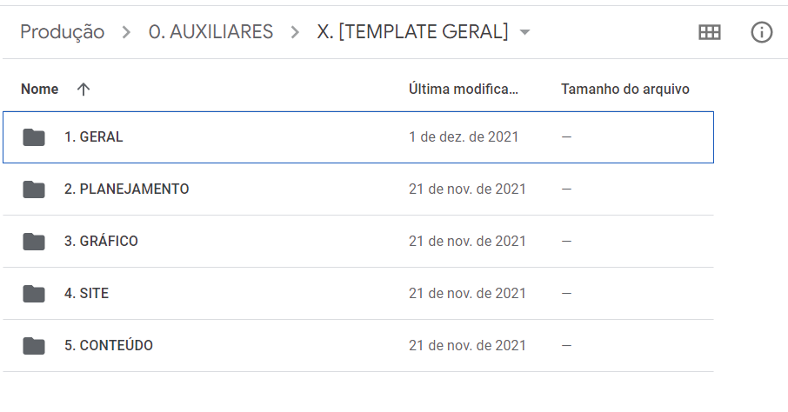This screenshot has width=788, height=412.
Task: Sort by the Nome column header
Action: click(x=40, y=90)
